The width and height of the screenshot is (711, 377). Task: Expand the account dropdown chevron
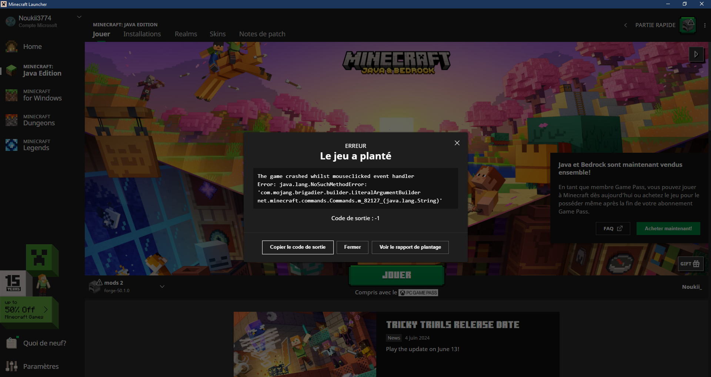click(79, 17)
